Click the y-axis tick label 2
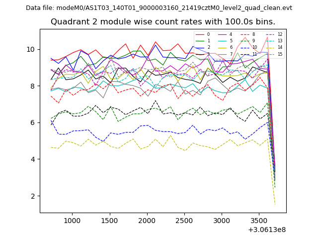The width and height of the screenshot is (318, 239). [x=33, y=196]
